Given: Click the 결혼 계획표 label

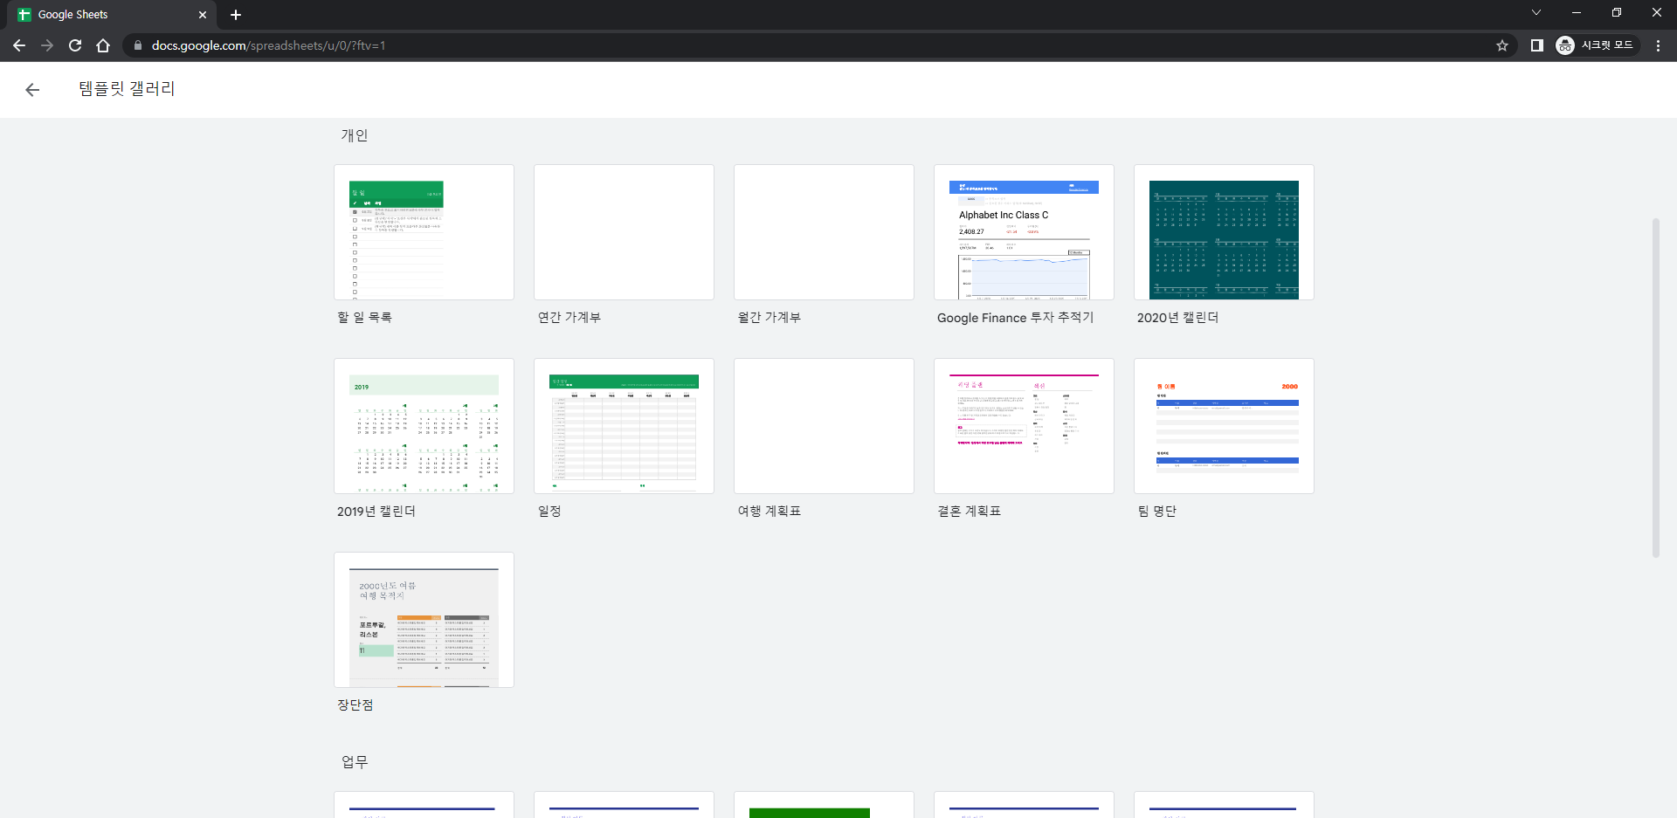Looking at the screenshot, I should [969, 512].
